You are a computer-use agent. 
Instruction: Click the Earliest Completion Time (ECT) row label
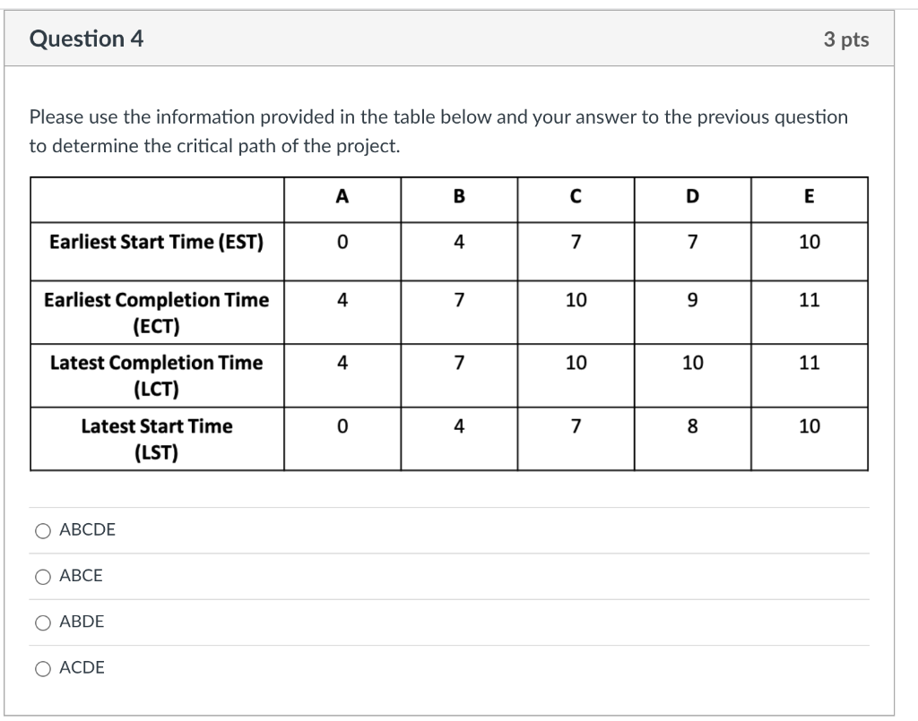click(x=157, y=313)
